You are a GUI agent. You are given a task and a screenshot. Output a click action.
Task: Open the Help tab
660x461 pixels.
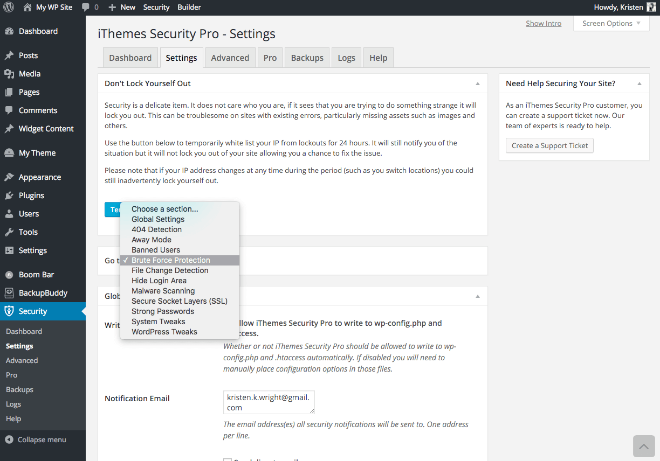(379, 58)
